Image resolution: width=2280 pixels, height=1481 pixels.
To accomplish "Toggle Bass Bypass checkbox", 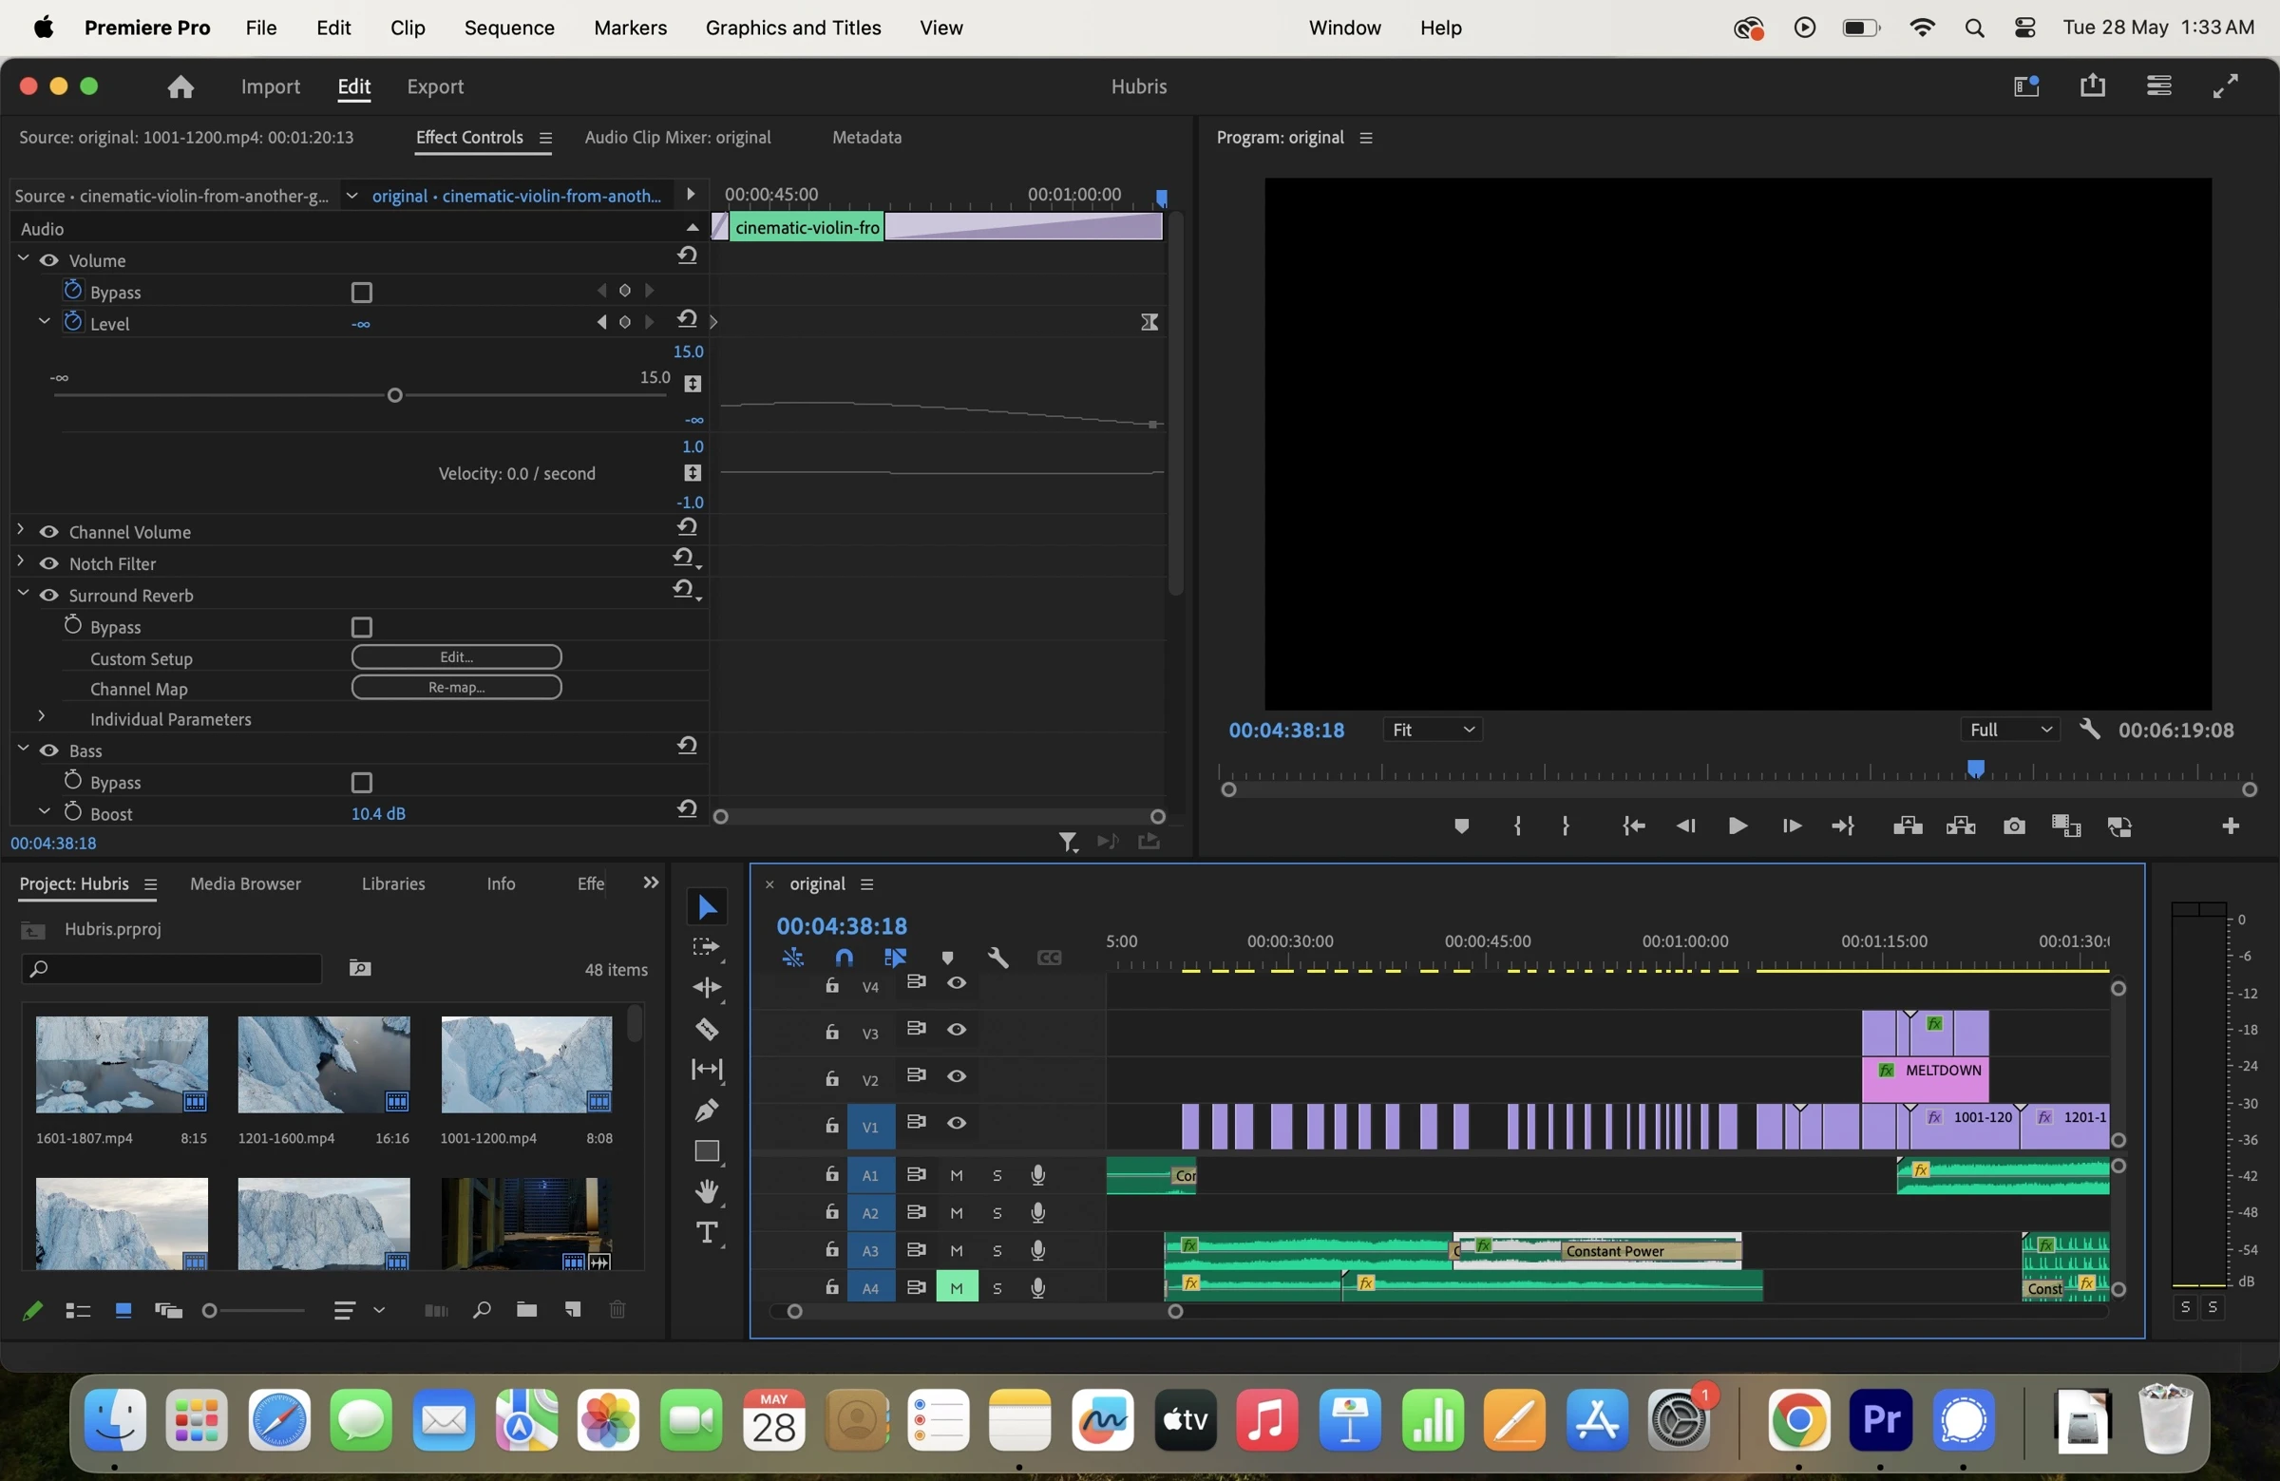I will pyautogui.click(x=361, y=783).
